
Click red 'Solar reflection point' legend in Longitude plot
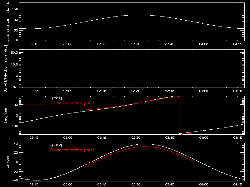(x=72, y=103)
